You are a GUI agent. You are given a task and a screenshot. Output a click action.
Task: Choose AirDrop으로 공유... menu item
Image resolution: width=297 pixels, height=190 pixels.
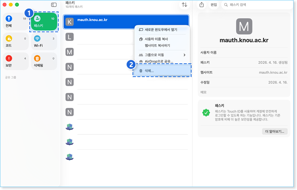coord(162,61)
